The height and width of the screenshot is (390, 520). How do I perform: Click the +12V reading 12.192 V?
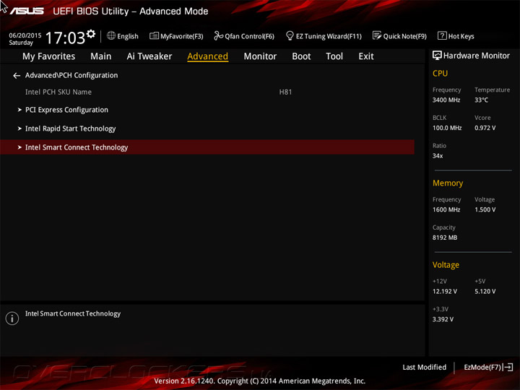445,291
